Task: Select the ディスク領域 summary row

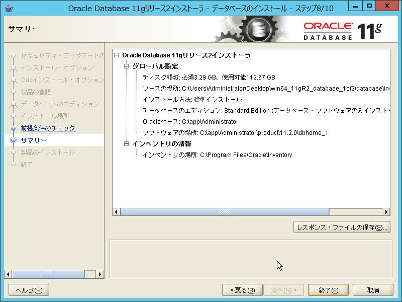Action: 209,78
